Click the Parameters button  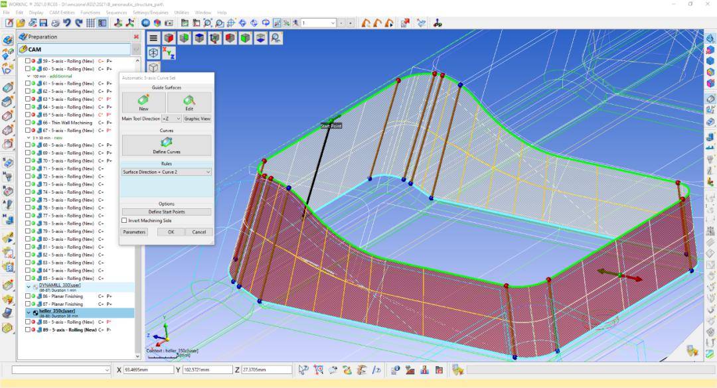[x=134, y=232]
